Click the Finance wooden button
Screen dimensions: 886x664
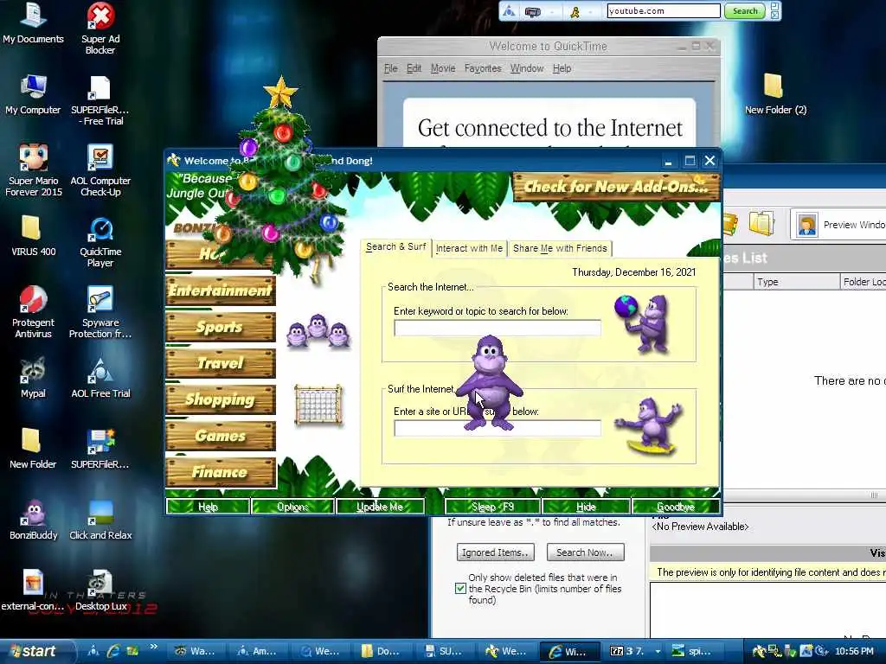[x=221, y=472]
